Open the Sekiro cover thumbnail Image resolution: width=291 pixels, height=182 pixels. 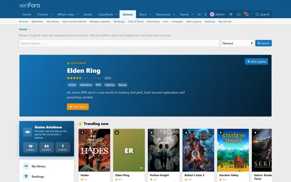[262, 150]
